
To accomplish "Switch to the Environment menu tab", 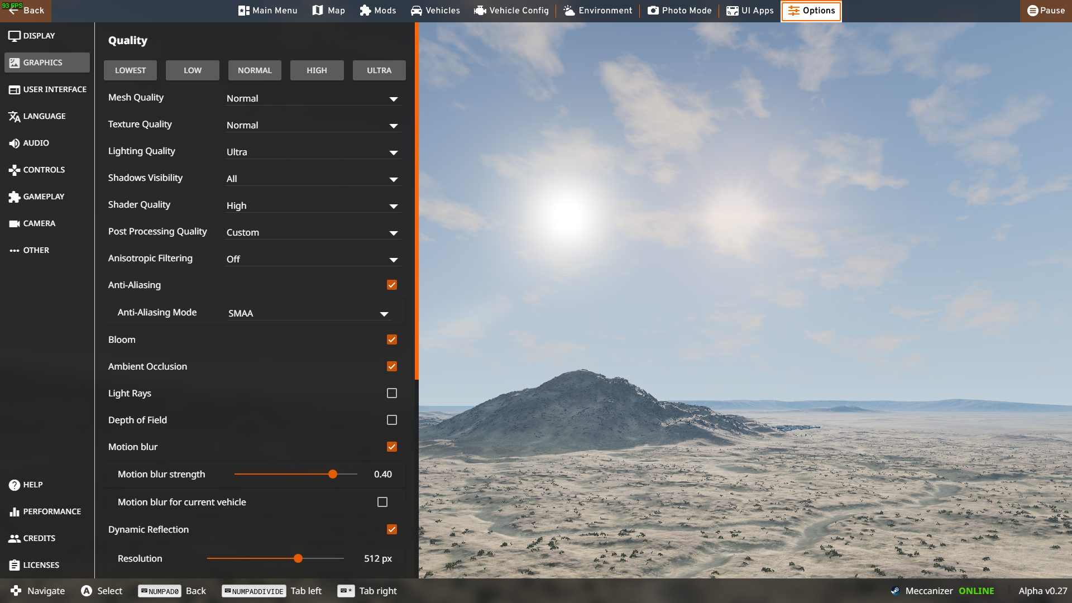I will point(598,11).
